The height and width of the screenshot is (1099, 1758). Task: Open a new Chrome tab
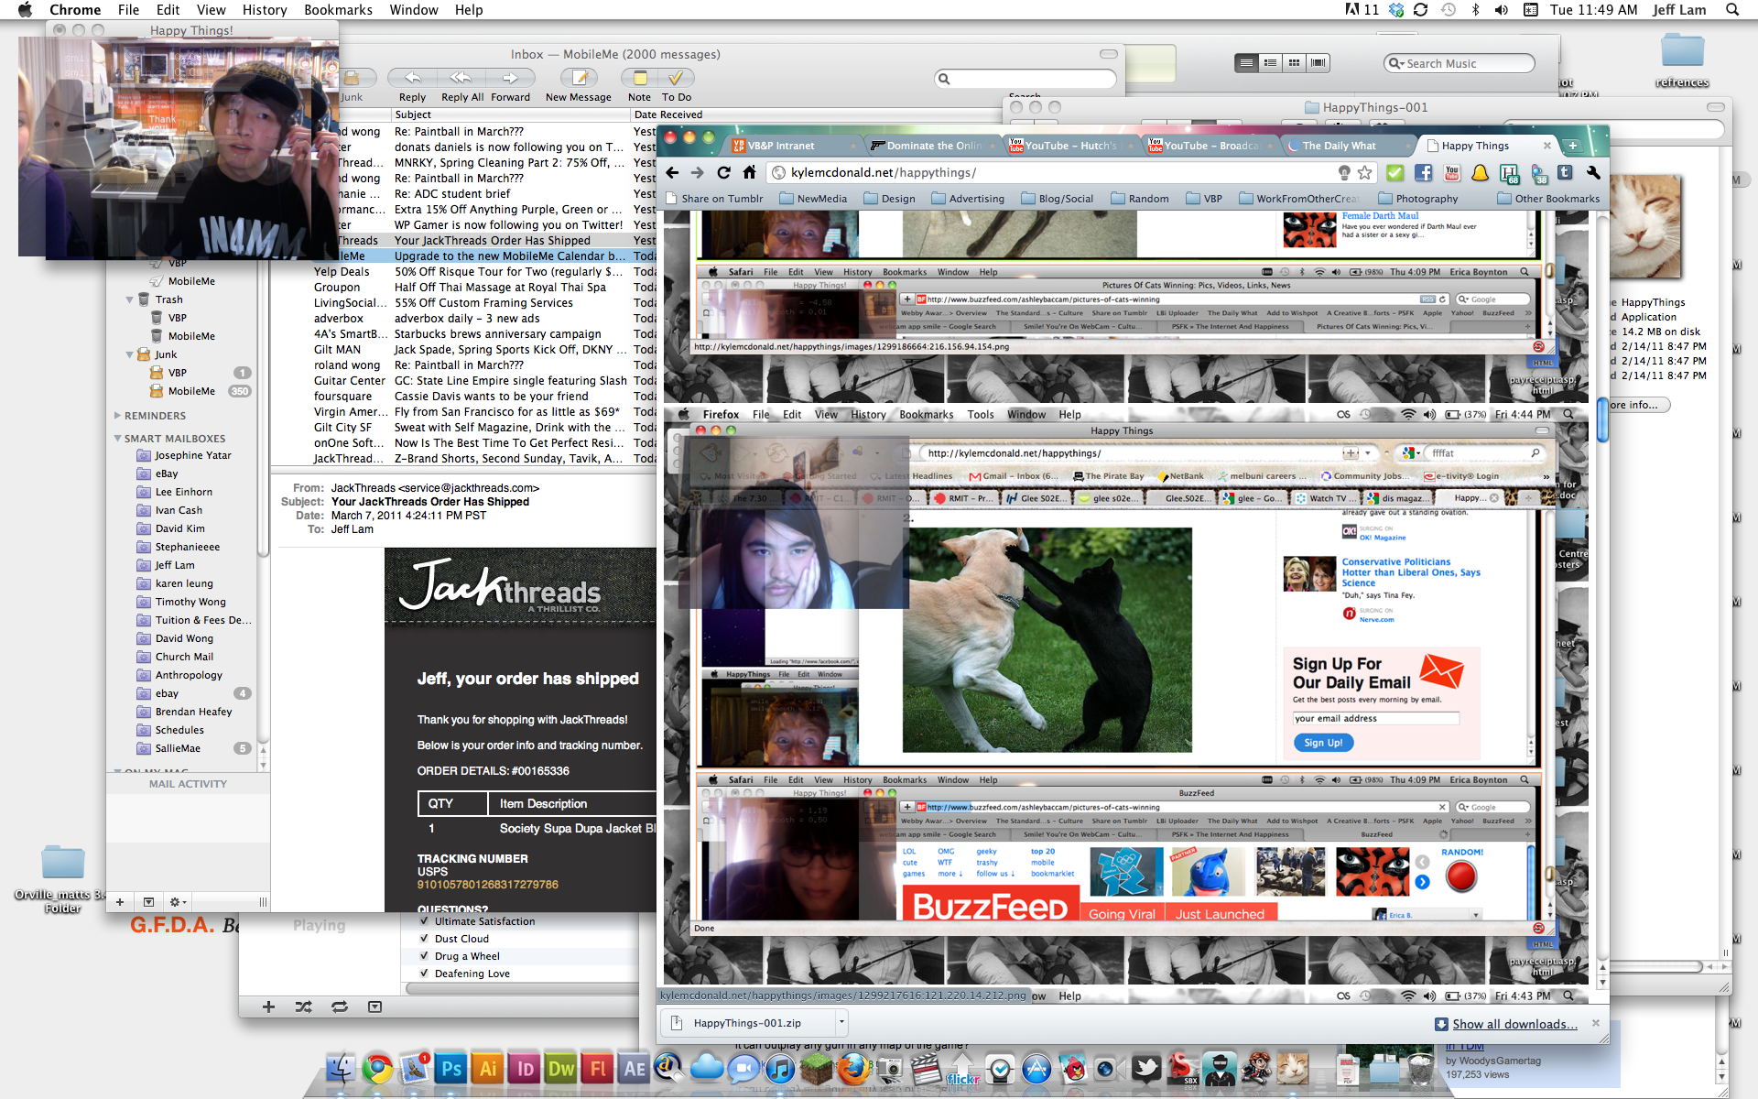[x=1572, y=146]
